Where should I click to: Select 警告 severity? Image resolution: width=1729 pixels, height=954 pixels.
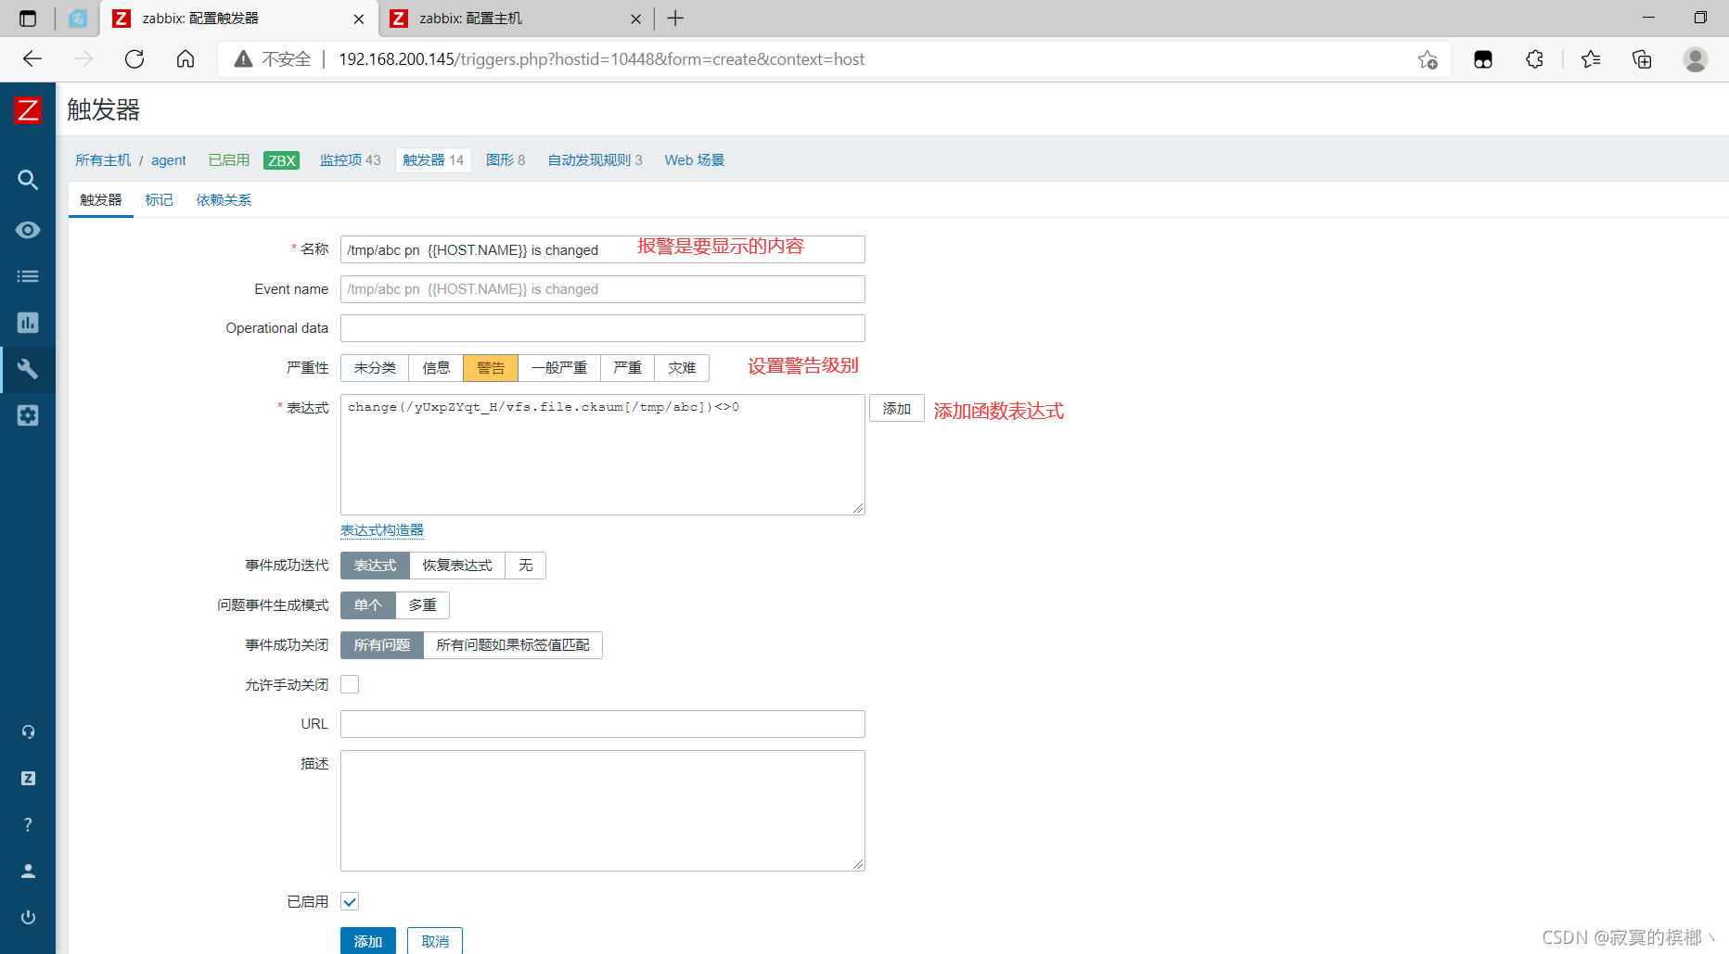click(x=491, y=368)
